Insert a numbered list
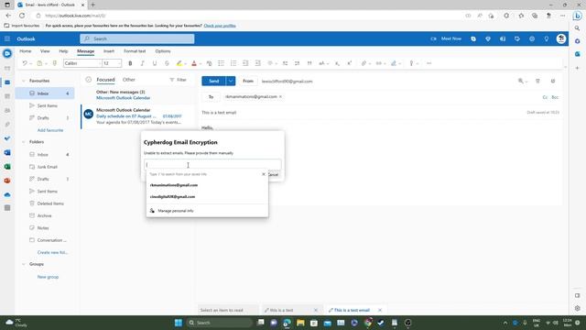Screen dimensions: 586x330 click(233, 63)
